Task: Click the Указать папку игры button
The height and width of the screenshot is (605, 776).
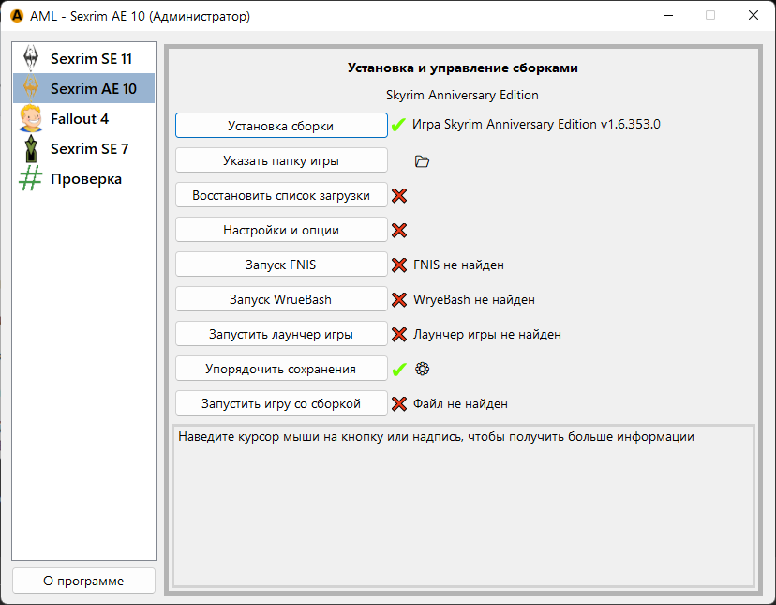Action: click(x=281, y=160)
